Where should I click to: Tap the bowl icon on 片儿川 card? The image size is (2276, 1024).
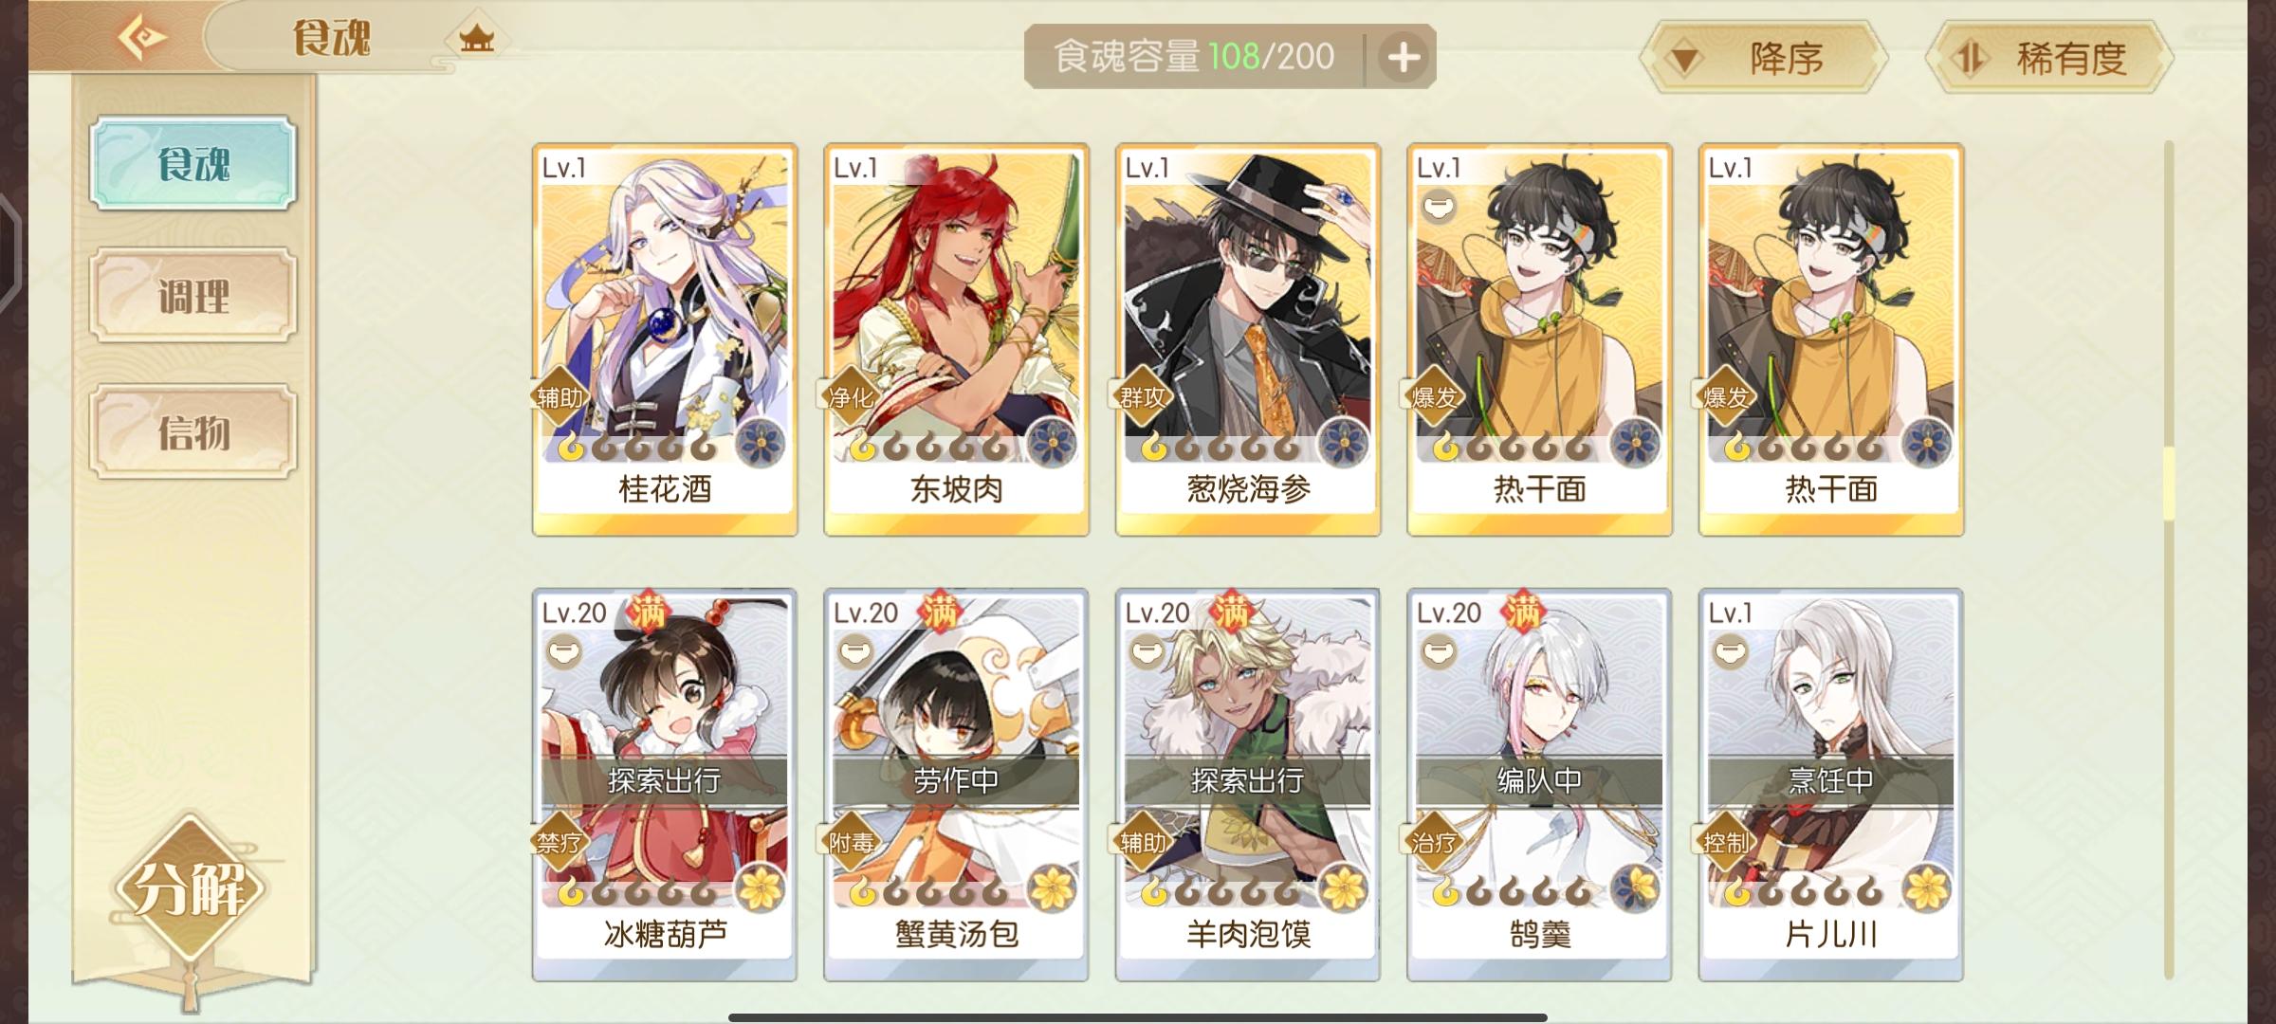tap(1732, 652)
